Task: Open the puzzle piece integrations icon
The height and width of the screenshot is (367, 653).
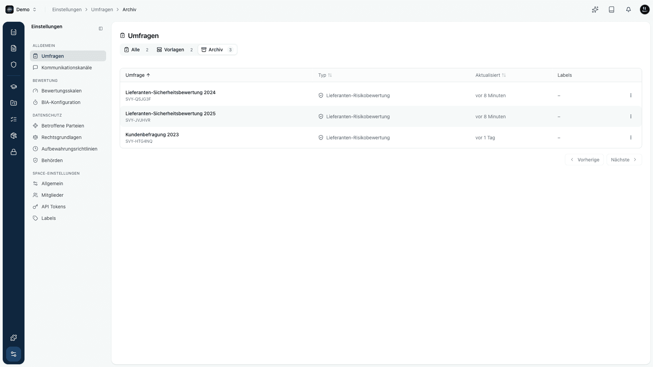Action: click(14, 338)
